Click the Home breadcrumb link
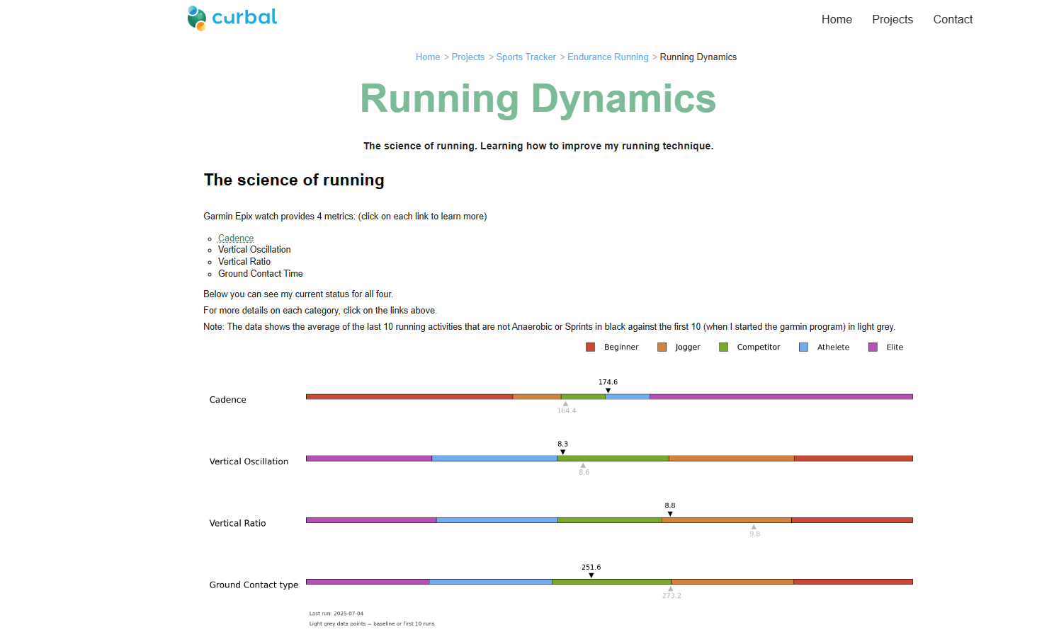1054x644 pixels. 427,57
